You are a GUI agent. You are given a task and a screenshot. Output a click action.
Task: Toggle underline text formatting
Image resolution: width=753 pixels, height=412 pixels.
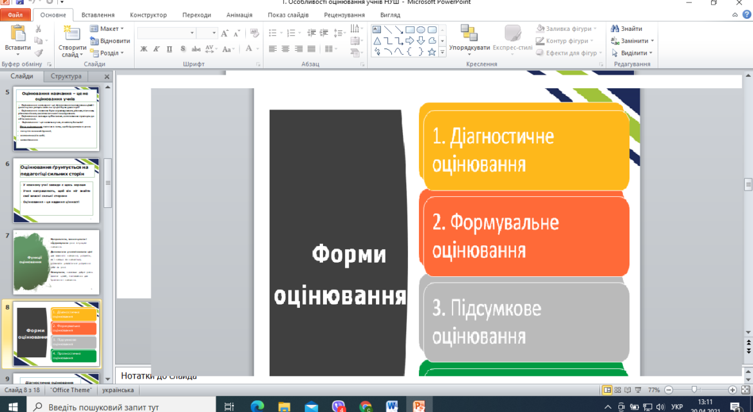click(x=169, y=48)
